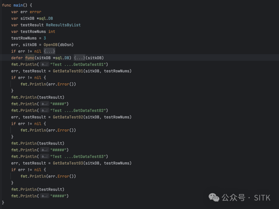279x209 pixels.
Task: Click the int type keyword
Action: tap(52, 32)
